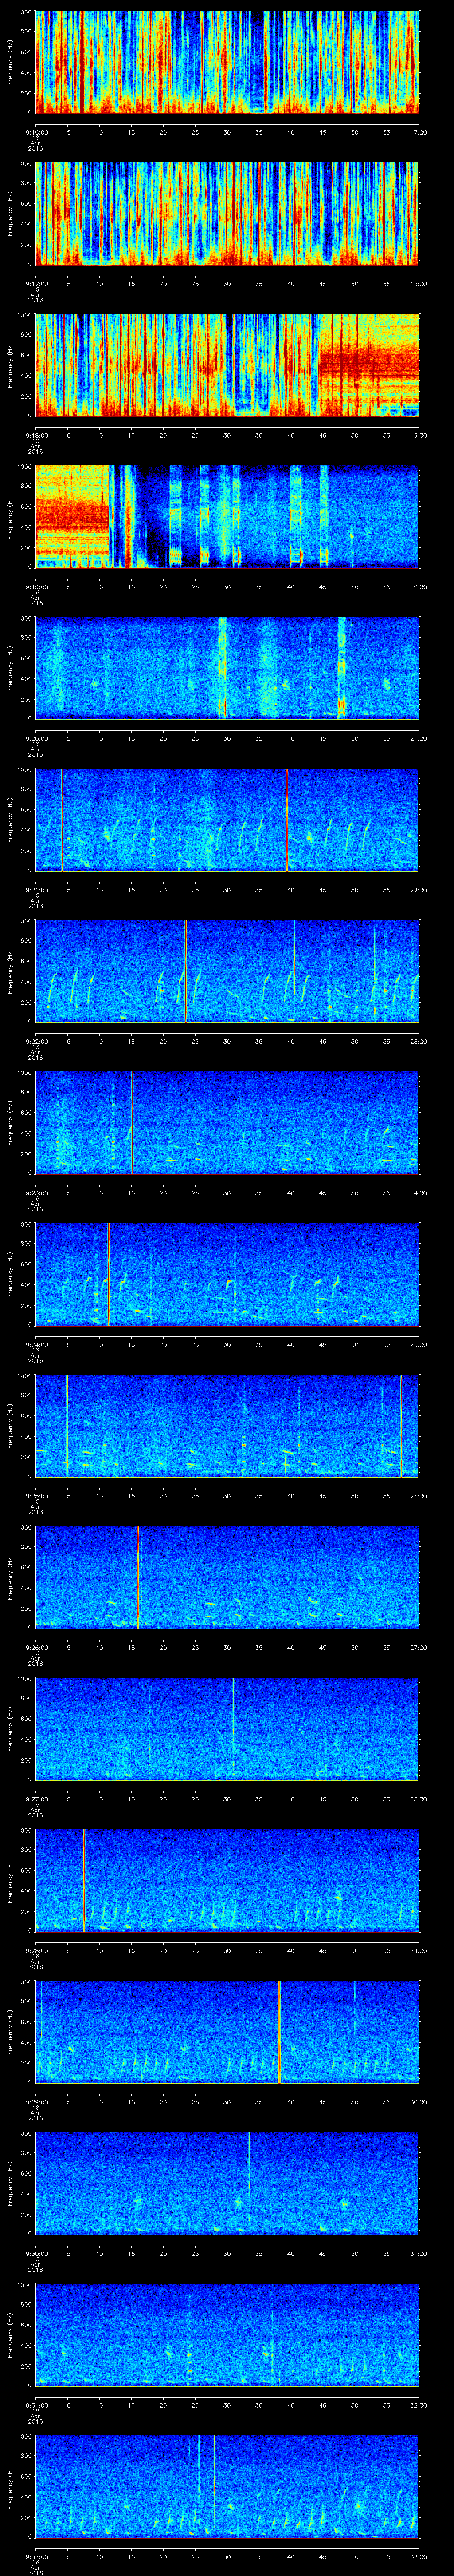Select the spectrogram panel starting at 9:23:00

click(227, 1122)
